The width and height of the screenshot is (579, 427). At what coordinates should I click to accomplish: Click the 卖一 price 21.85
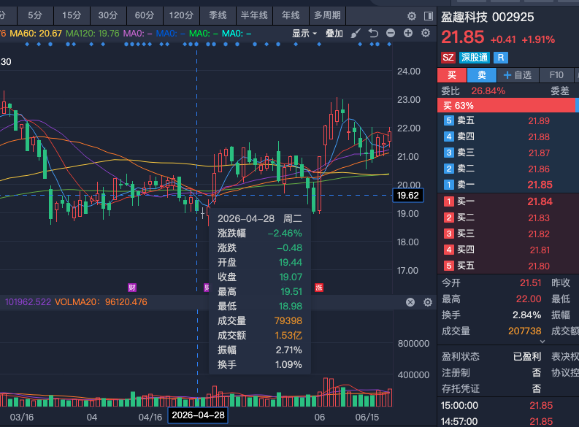[x=540, y=185]
